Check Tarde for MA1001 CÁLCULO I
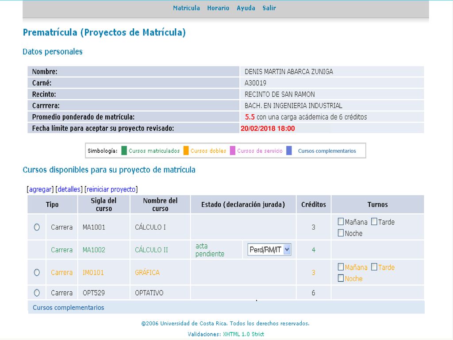This screenshot has height=340, width=453. click(374, 222)
